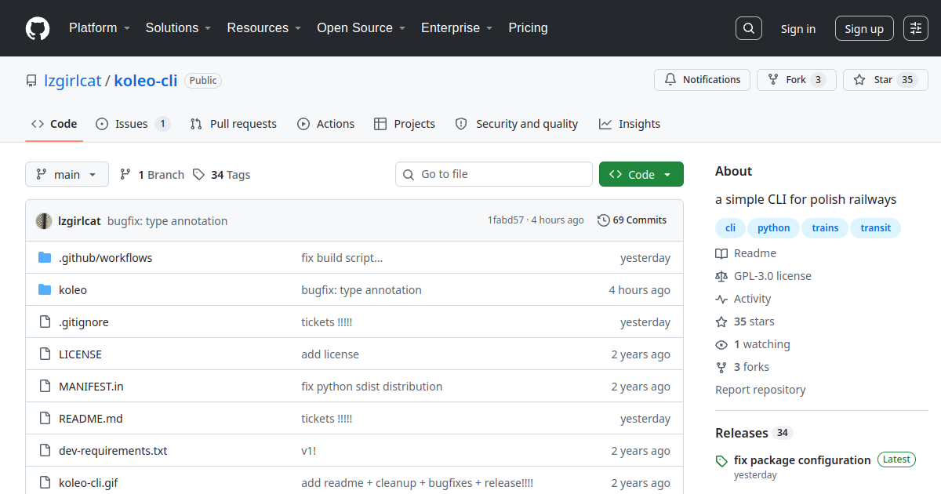Select the transit topic tag
Screen dimensions: 941x494
tap(876, 228)
